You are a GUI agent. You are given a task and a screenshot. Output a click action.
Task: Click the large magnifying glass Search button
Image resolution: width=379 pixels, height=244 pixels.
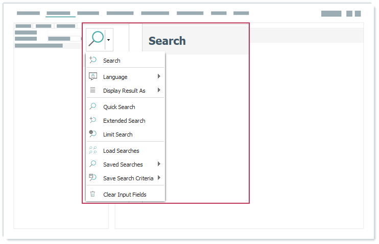pyautogui.click(x=96, y=39)
